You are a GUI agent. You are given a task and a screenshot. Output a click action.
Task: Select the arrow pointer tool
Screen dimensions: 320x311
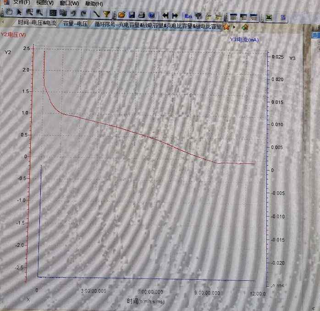(x=19, y=12)
